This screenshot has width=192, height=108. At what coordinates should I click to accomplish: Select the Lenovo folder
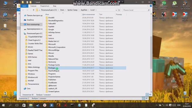point(51,38)
